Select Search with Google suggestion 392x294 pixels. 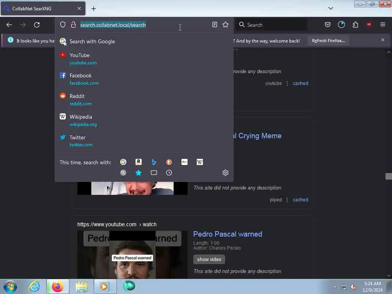[144, 41]
